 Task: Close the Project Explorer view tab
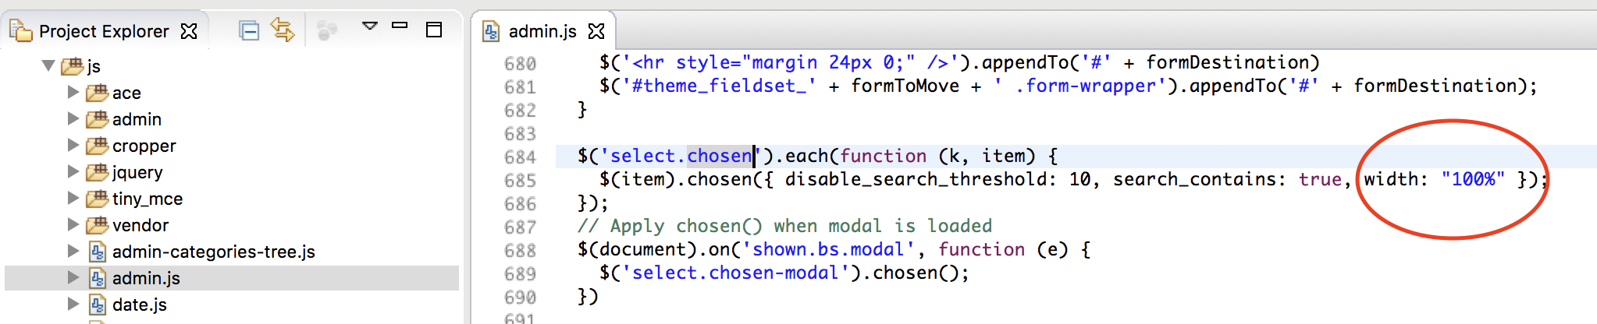pyautogui.click(x=189, y=31)
